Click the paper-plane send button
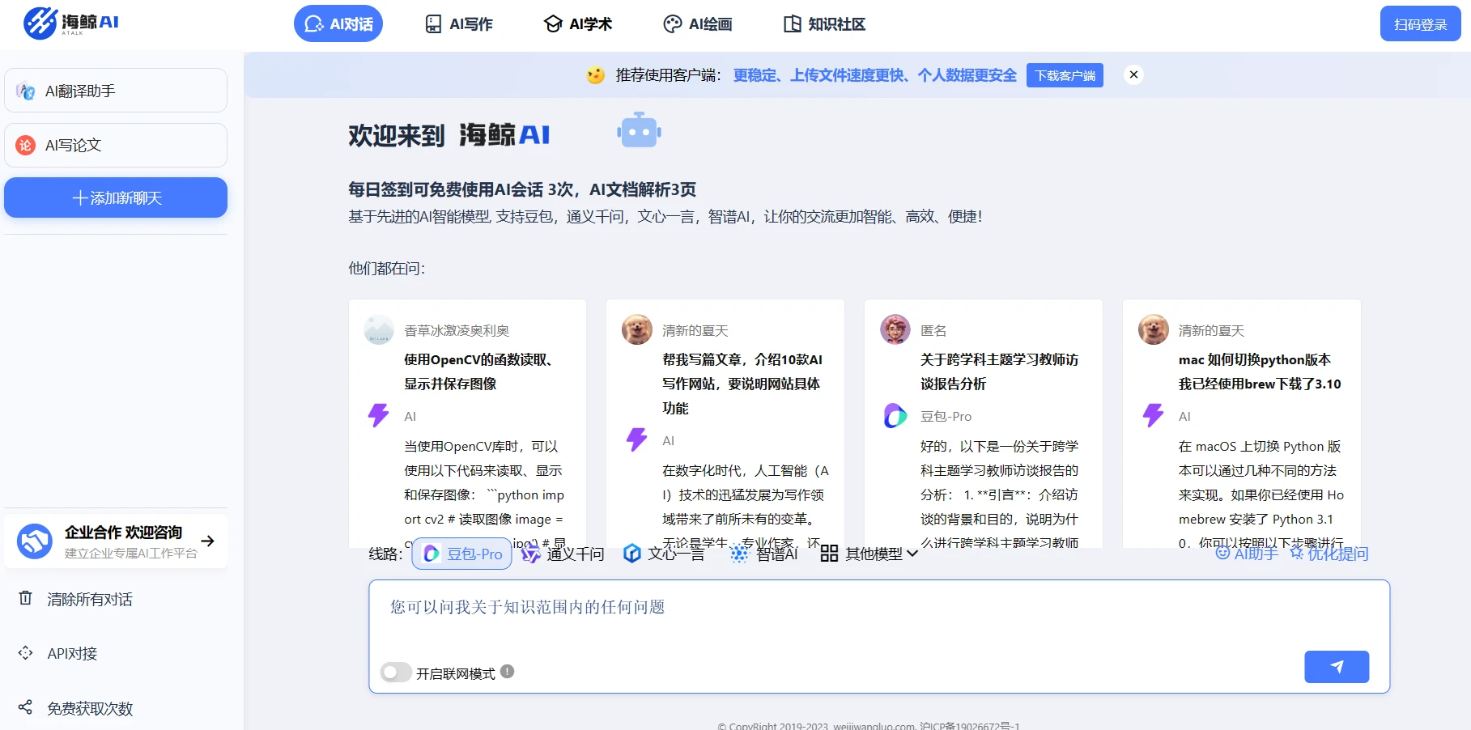The width and height of the screenshot is (1471, 730). [x=1337, y=667]
